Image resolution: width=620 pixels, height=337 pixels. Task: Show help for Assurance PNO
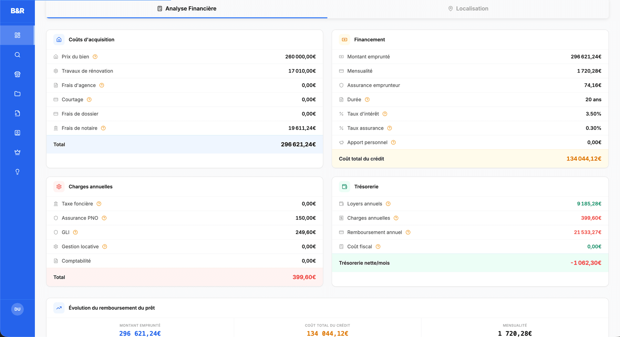pyautogui.click(x=104, y=218)
